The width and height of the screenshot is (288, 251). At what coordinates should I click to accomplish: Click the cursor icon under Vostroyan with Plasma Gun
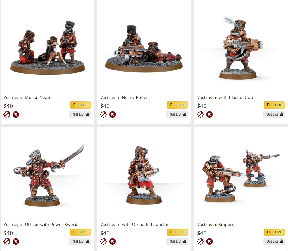click(210, 114)
